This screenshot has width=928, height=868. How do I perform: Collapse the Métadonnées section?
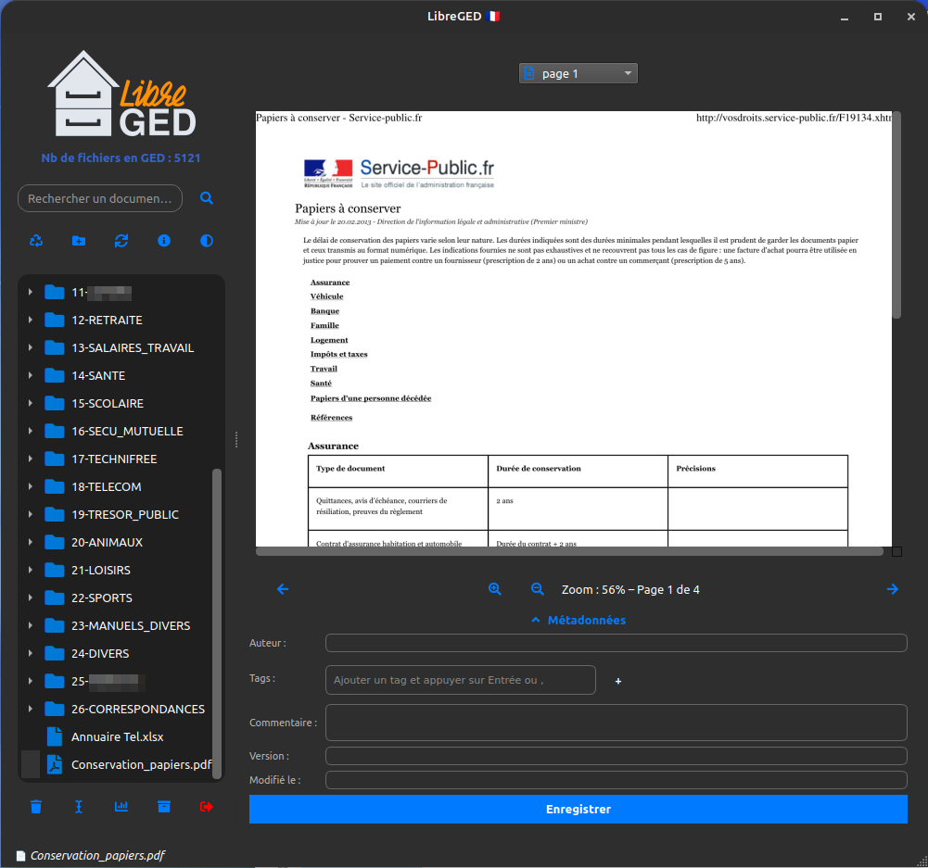pyautogui.click(x=578, y=620)
